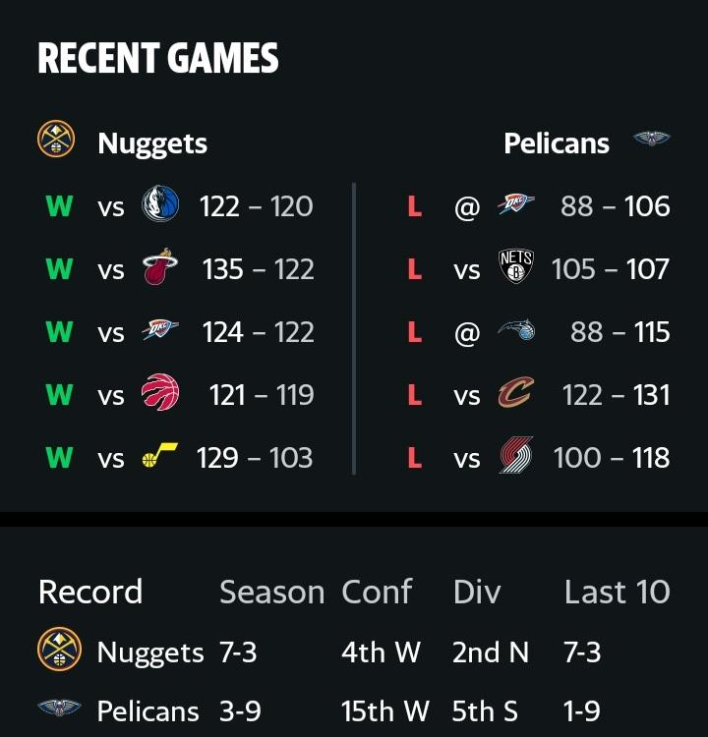Open the Pelicans row in Record table
This screenshot has width=708, height=737.
click(354, 710)
